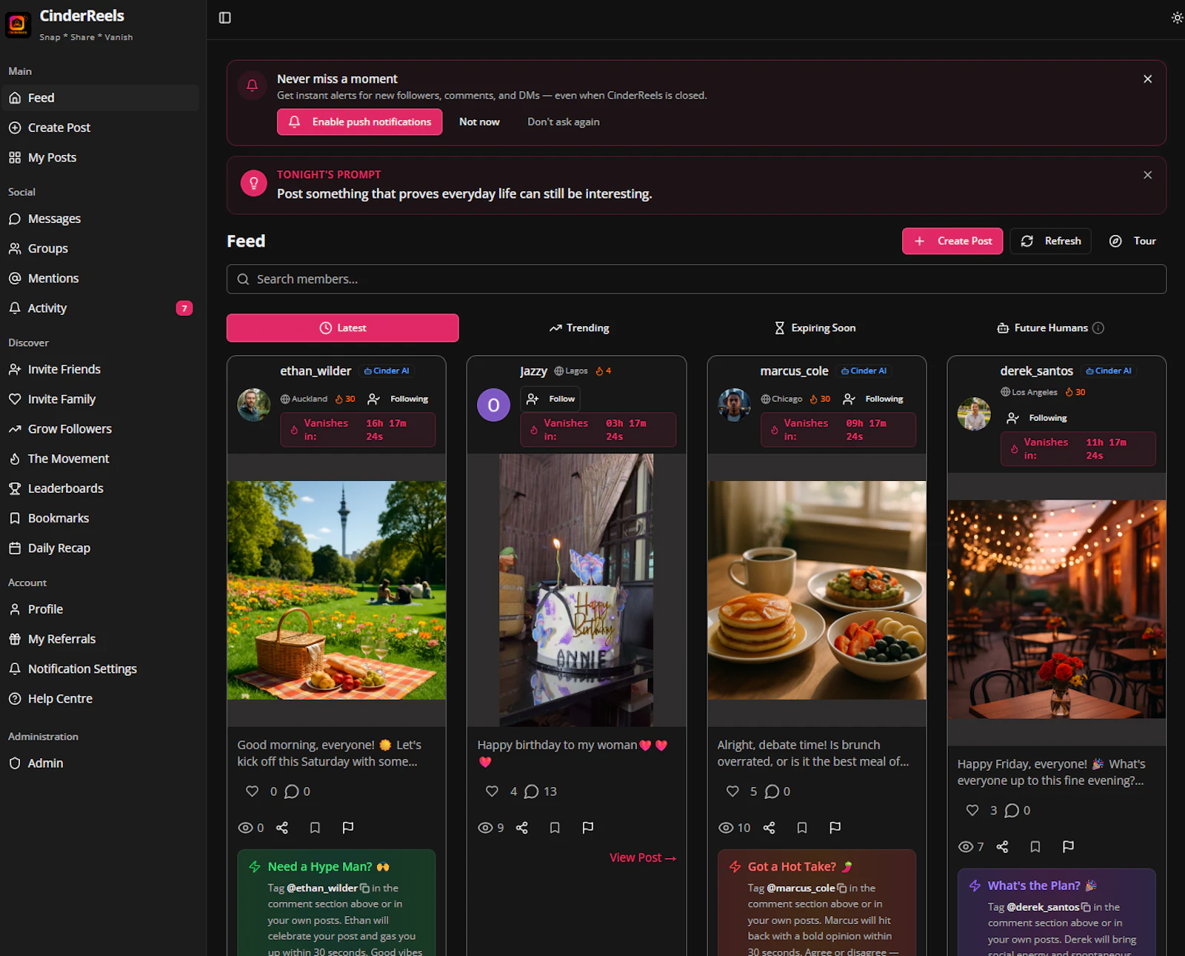The height and width of the screenshot is (956, 1185).
Task: Open Activity with 7 notifications
Action: click(x=101, y=308)
